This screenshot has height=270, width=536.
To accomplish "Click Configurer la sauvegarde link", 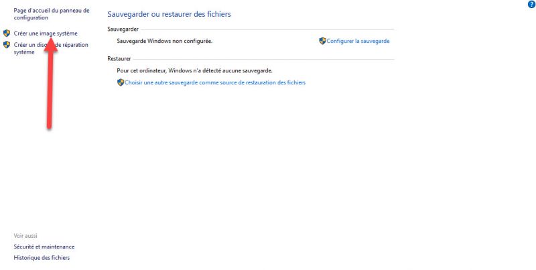I will pyautogui.click(x=358, y=41).
